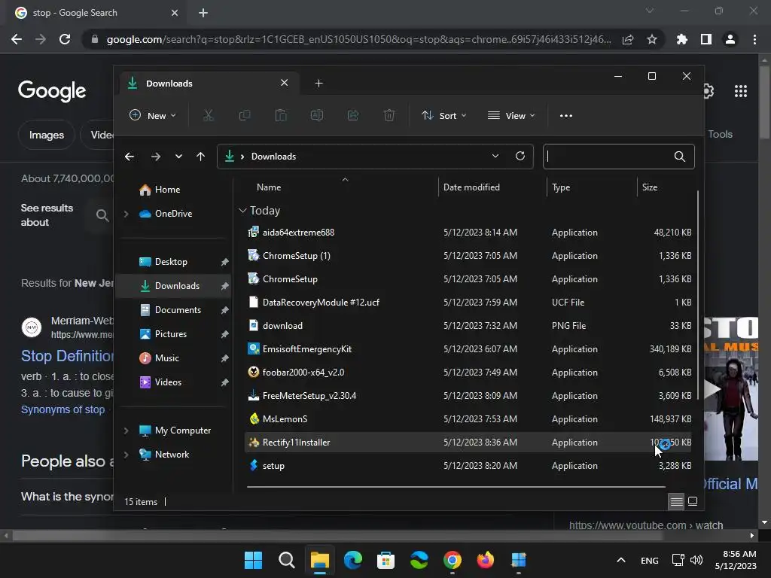Open Google apps grid
This screenshot has height=578, width=771.
(741, 91)
